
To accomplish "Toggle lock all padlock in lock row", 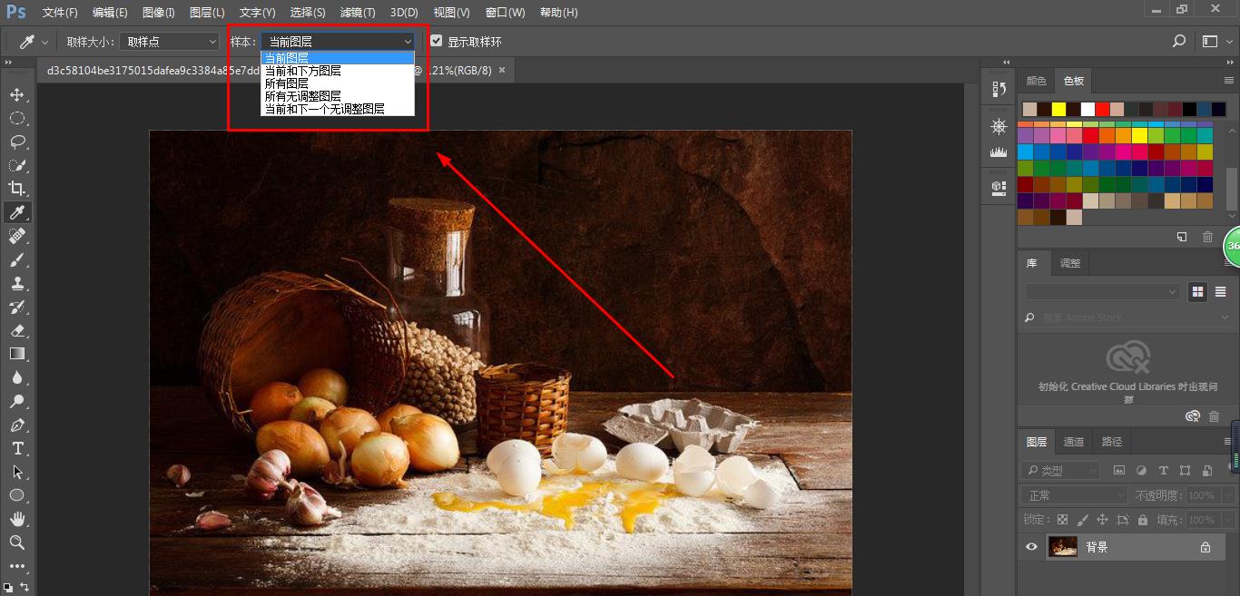I will pyautogui.click(x=1143, y=520).
